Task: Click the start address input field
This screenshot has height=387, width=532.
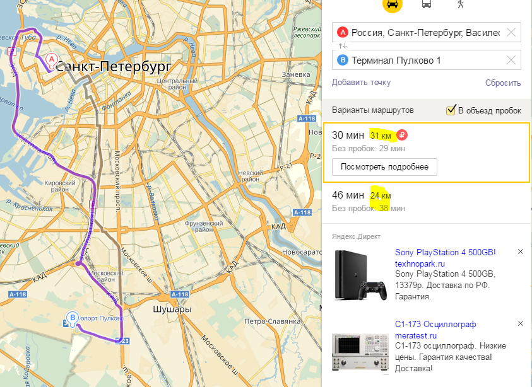Action: [427, 33]
